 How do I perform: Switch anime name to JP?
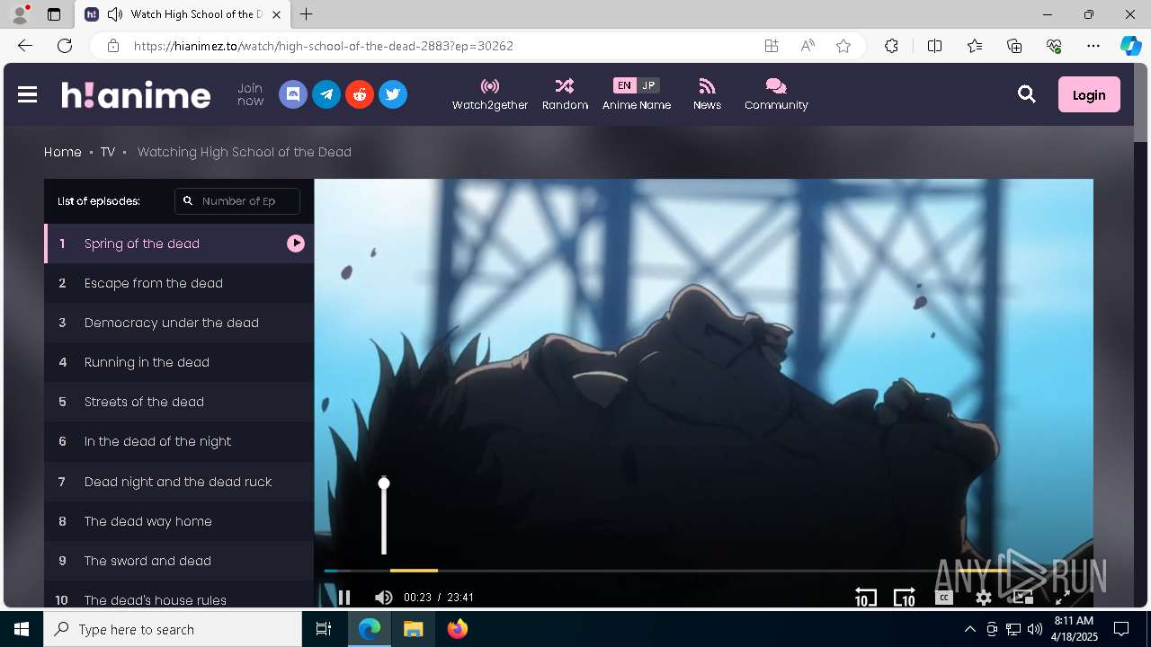(x=648, y=85)
